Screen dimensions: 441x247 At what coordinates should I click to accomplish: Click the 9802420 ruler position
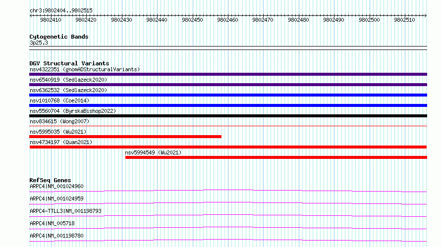coord(86,20)
